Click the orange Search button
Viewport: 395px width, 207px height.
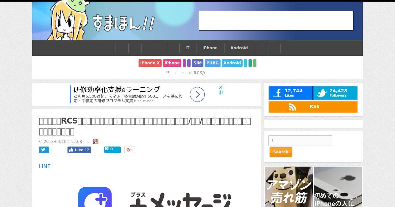tap(281, 152)
